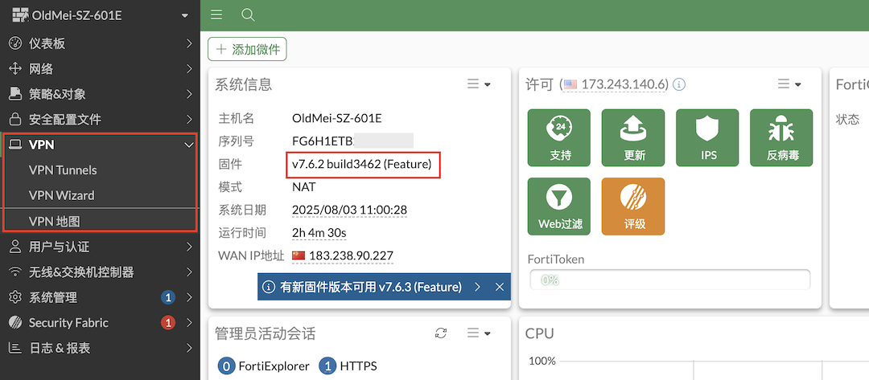Click the arrow on firmware notification
The image size is (869, 380).
pos(477,287)
